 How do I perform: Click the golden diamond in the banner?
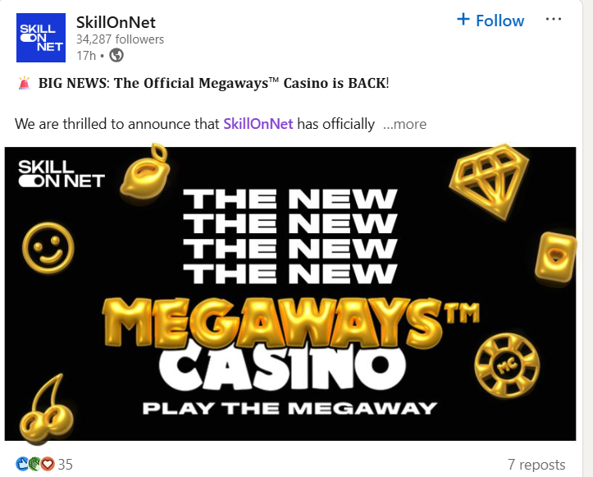coord(489,181)
